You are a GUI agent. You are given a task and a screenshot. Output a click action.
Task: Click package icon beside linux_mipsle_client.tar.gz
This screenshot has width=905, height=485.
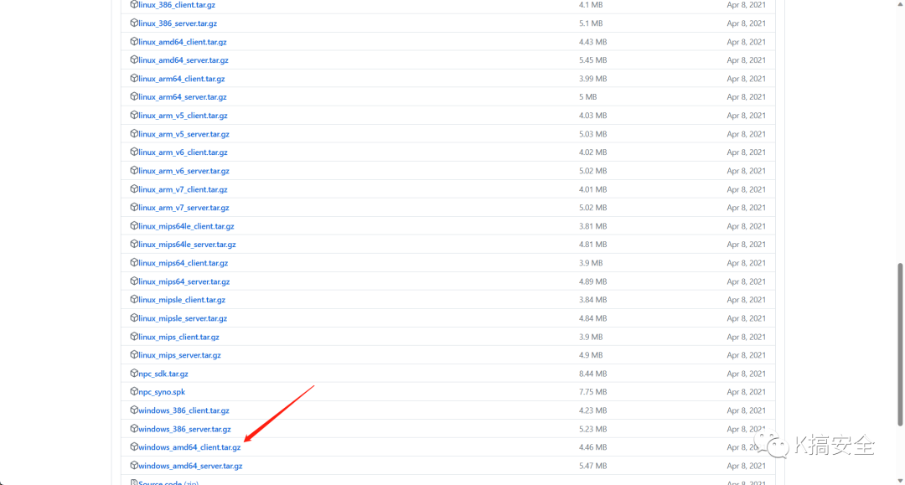[x=134, y=300]
